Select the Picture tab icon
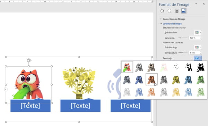Image resolution: width=208 pixels, height=126 pixels. click(x=184, y=11)
